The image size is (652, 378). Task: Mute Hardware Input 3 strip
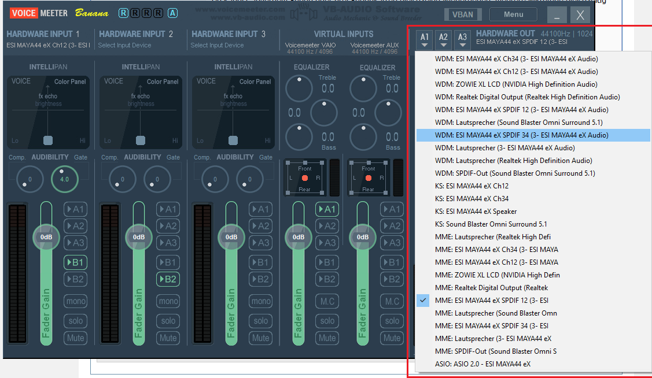261,338
